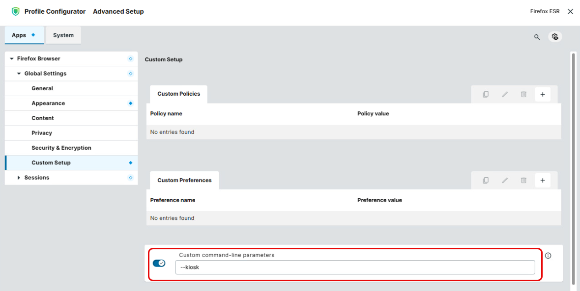Click the vertical scrollbar on the right
Screen dimensions: 580x291
573,170
